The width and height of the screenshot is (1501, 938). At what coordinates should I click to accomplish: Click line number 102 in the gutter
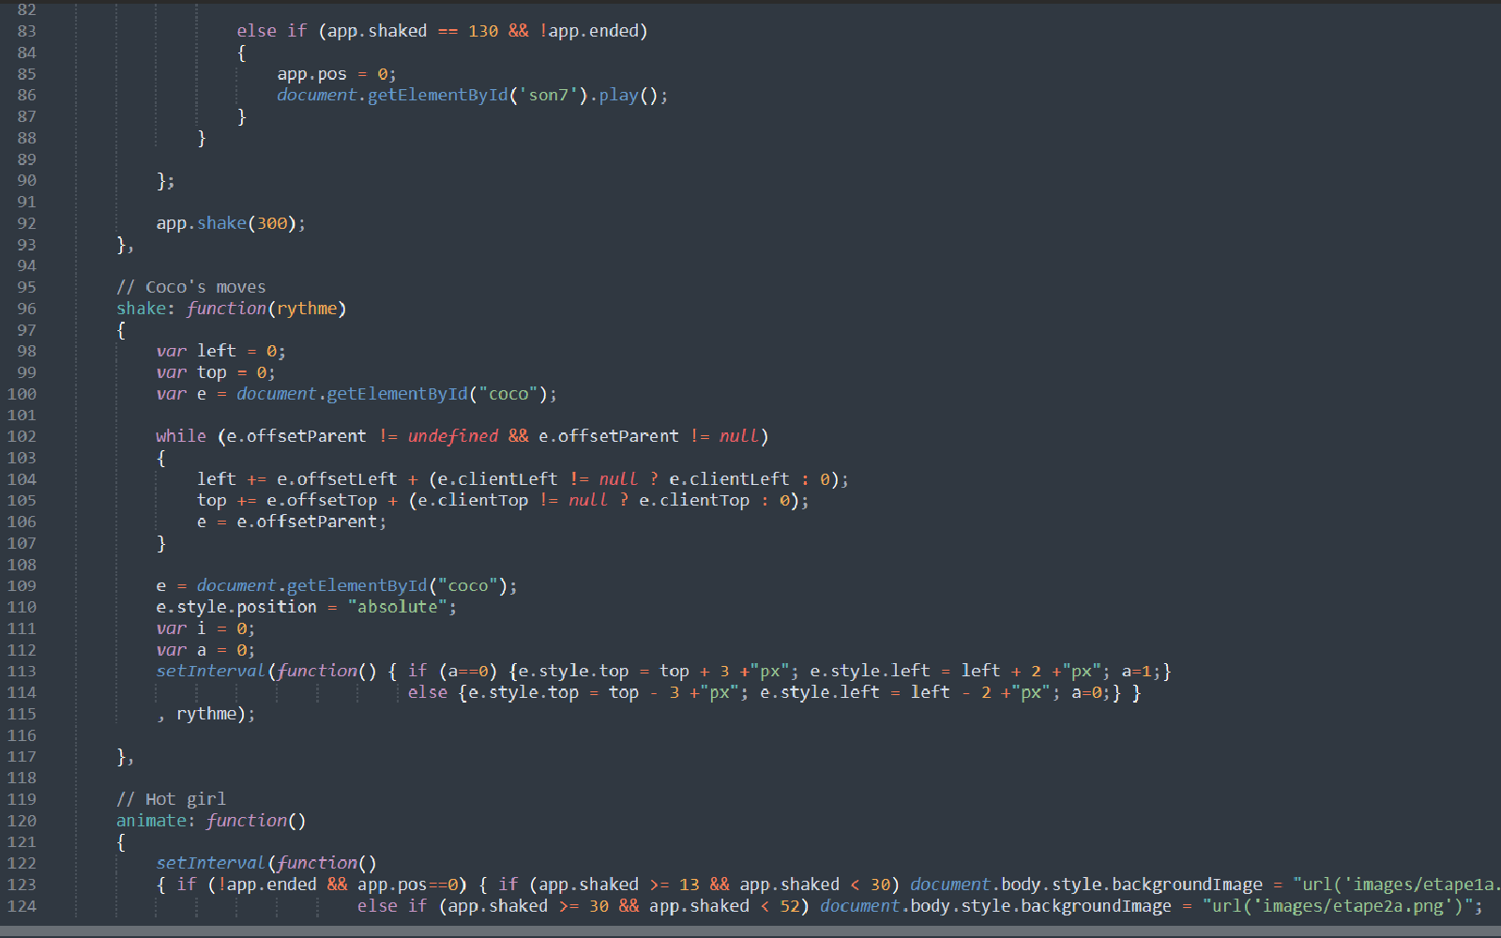click(23, 436)
